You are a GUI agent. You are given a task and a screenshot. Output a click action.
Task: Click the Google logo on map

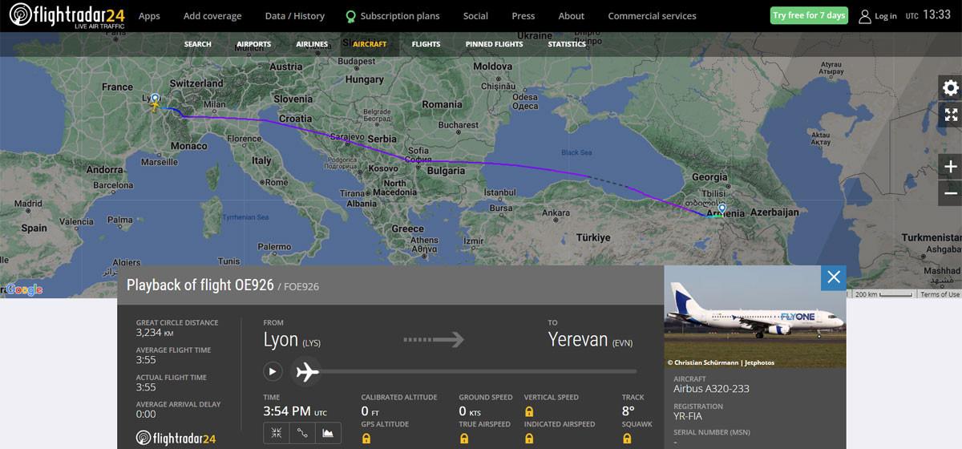click(x=23, y=289)
